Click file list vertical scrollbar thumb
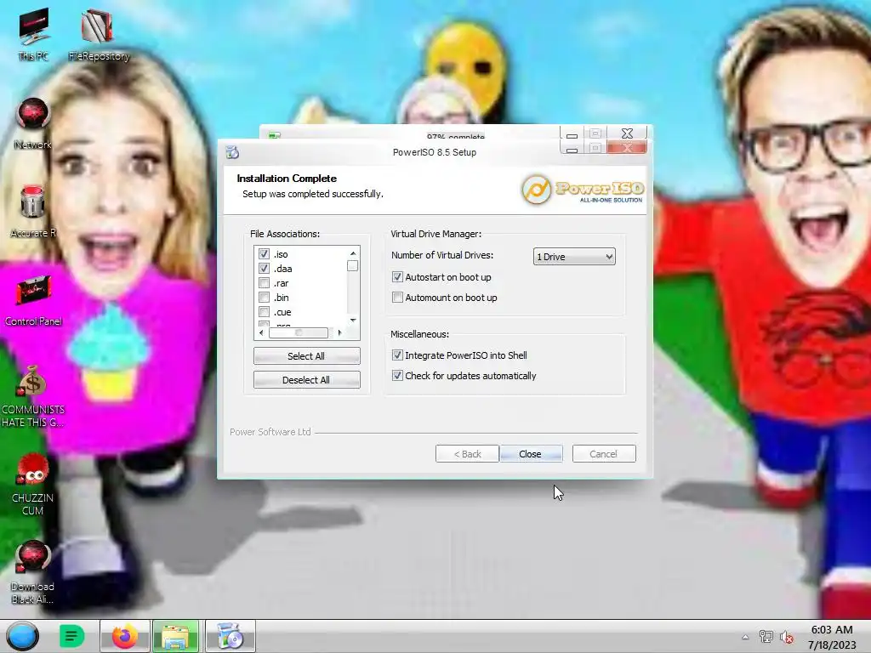The width and height of the screenshot is (871, 653). coord(353,266)
